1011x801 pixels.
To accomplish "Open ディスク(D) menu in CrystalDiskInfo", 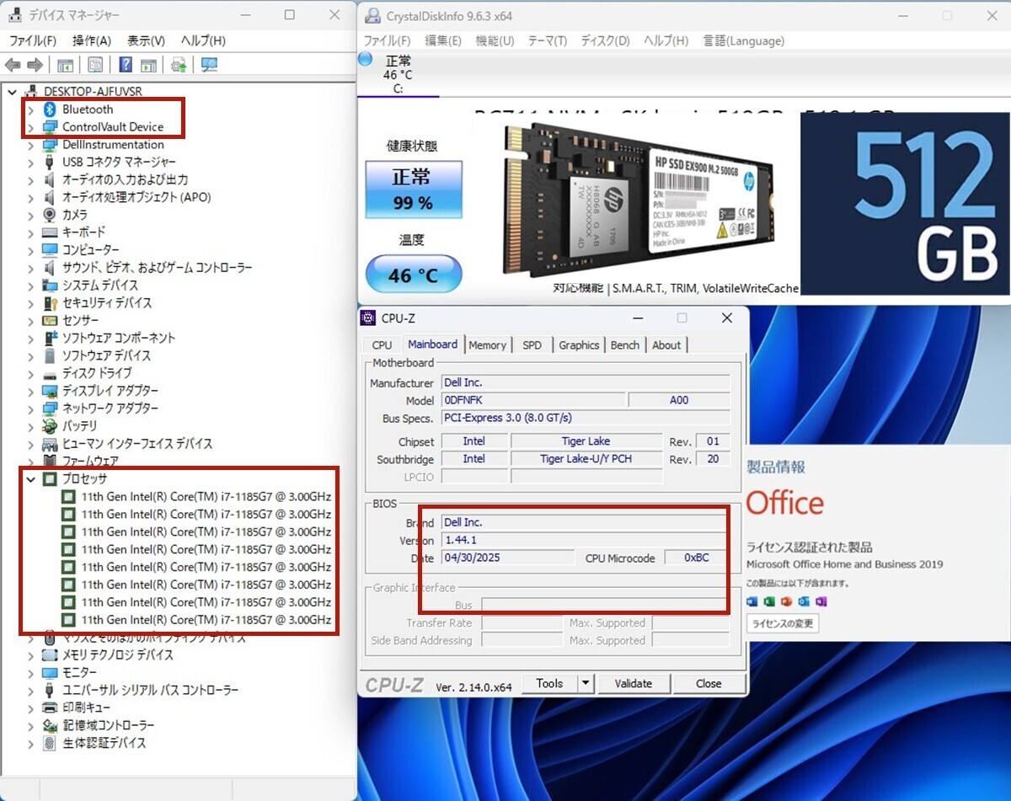I will tap(605, 40).
